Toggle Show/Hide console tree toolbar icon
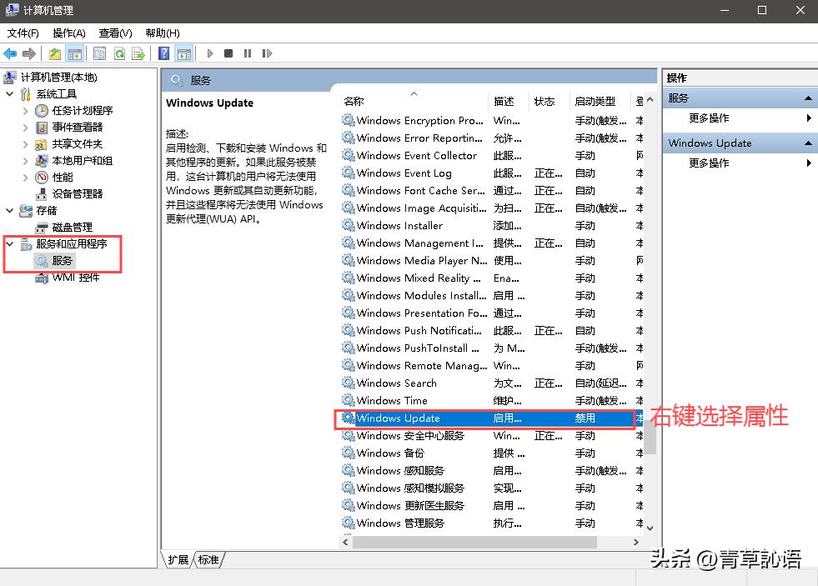The image size is (818, 586). click(x=74, y=53)
